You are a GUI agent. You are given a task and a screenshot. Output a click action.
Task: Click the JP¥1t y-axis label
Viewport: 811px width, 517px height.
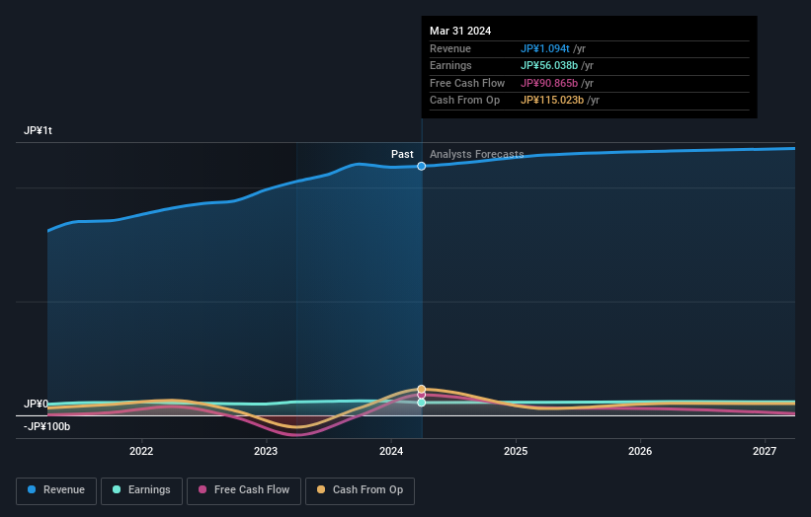(x=38, y=130)
